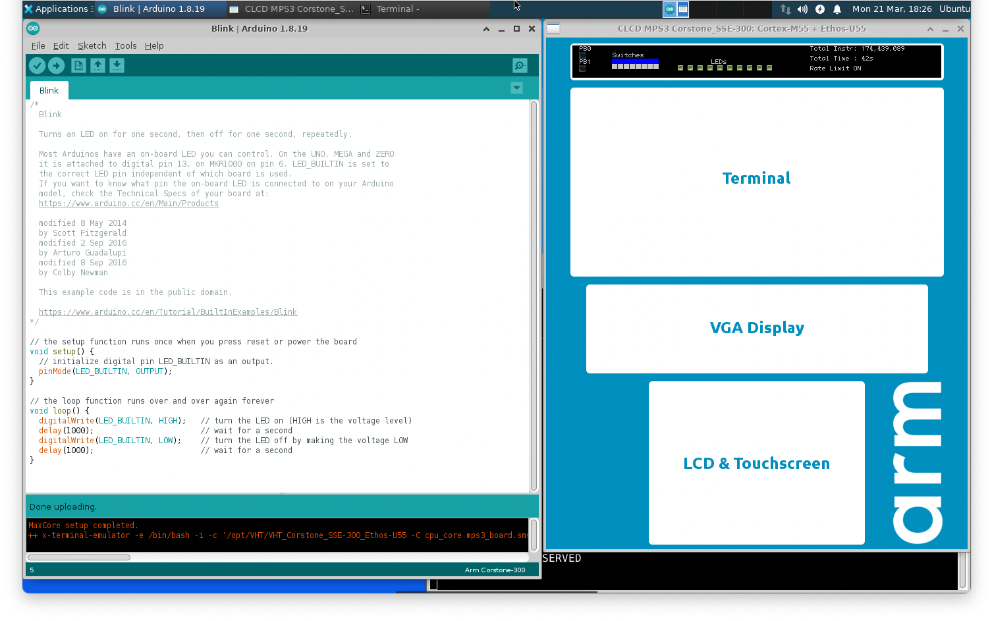
Task: Click the editor vertical scrollbar
Action: pyautogui.click(x=534, y=296)
